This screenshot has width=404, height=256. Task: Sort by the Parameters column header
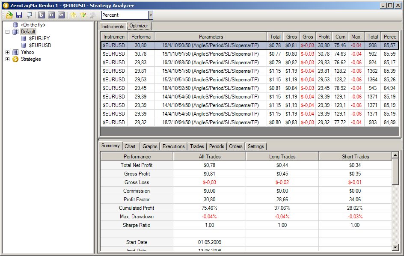click(x=211, y=37)
